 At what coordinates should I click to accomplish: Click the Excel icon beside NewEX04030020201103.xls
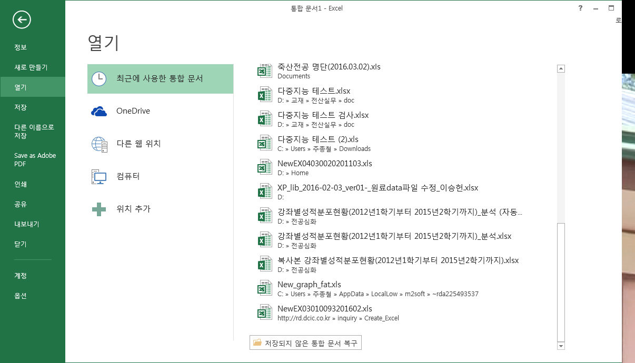[x=264, y=167]
